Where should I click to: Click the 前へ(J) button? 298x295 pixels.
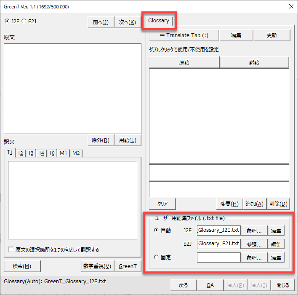pyautogui.click(x=100, y=22)
